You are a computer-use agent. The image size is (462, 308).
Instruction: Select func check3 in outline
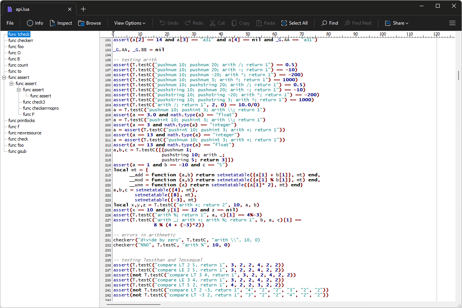point(34,102)
